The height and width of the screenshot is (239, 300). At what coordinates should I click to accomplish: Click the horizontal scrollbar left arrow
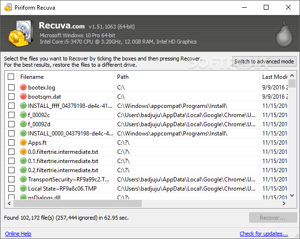click(9, 203)
